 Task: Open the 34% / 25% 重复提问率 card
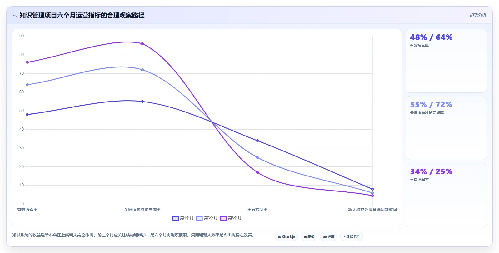446,195
